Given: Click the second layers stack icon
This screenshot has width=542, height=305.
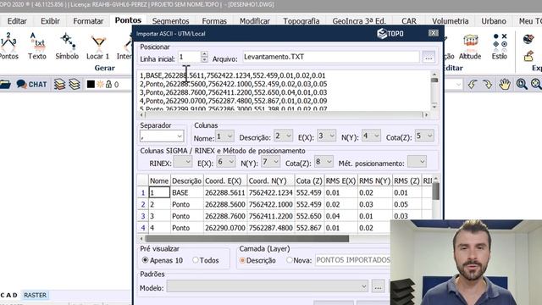Looking at the screenshot, I should (x=75, y=85).
